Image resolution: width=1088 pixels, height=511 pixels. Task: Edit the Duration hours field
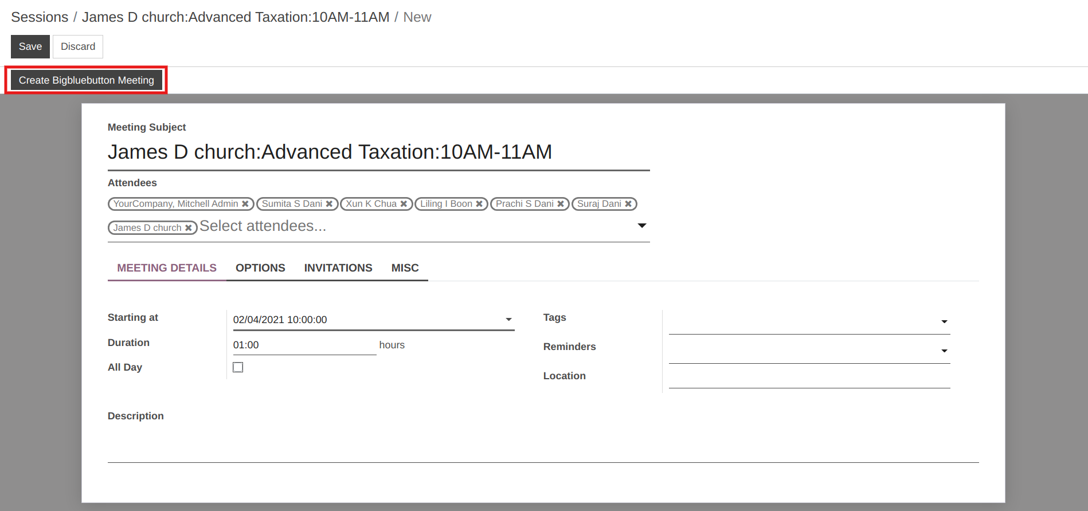pos(304,345)
